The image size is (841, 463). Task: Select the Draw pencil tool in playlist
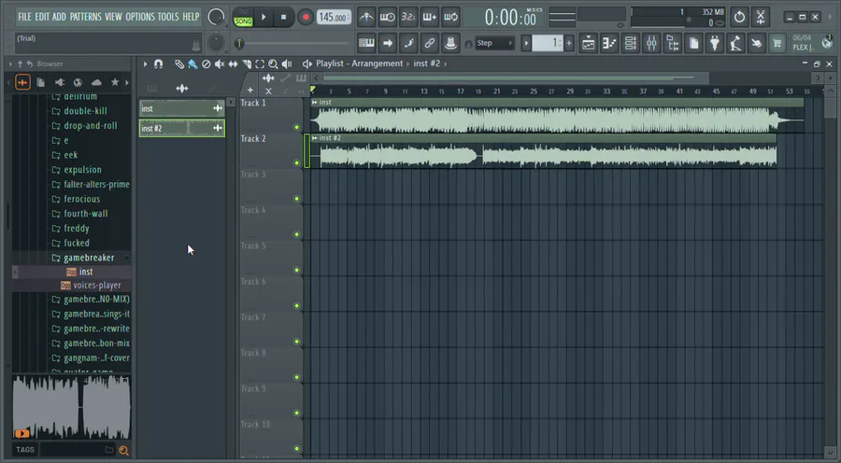[x=179, y=64]
